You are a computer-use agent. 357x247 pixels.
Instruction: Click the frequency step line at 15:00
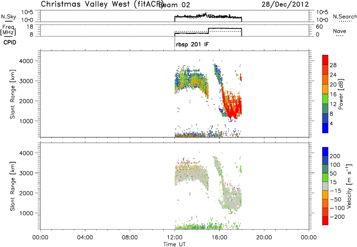tap(208, 31)
